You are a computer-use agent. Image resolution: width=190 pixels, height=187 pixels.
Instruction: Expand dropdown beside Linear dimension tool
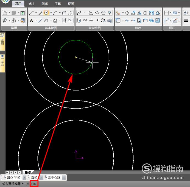tap(171, 13)
